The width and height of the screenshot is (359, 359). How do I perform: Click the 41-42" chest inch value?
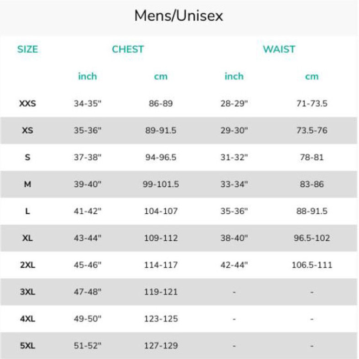click(87, 211)
